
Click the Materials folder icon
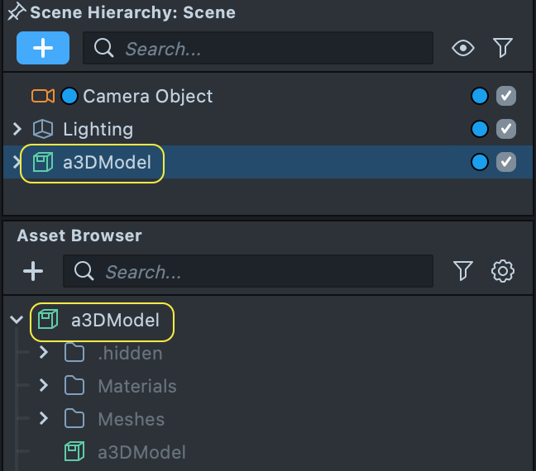(x=74, y=386)
